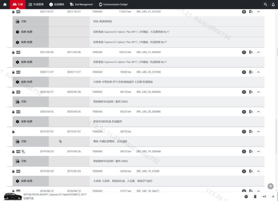Click lock icon on 2019/07/31 row
Screen dimensions: 278x201
(13, 132)
